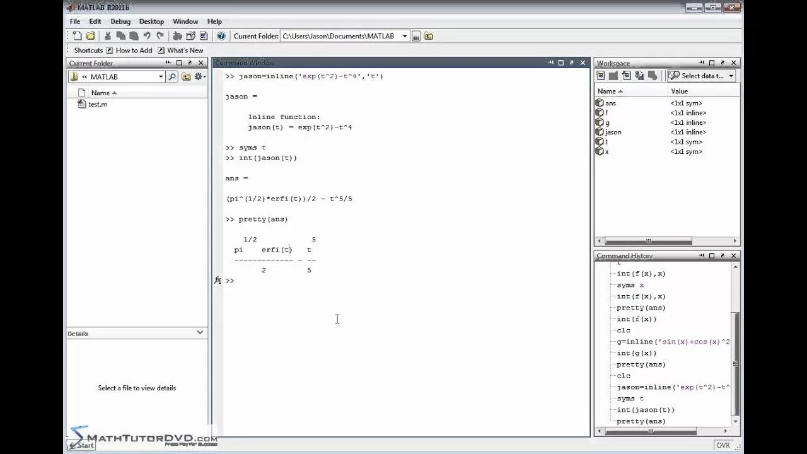Select syms t in Command History

coord(630,399)
